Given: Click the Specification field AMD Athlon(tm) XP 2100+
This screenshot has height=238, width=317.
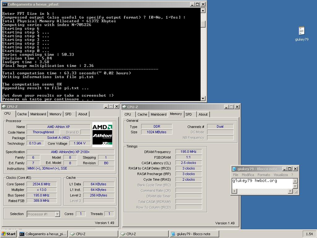Looking at the screenshot, I should coord(70,152).
